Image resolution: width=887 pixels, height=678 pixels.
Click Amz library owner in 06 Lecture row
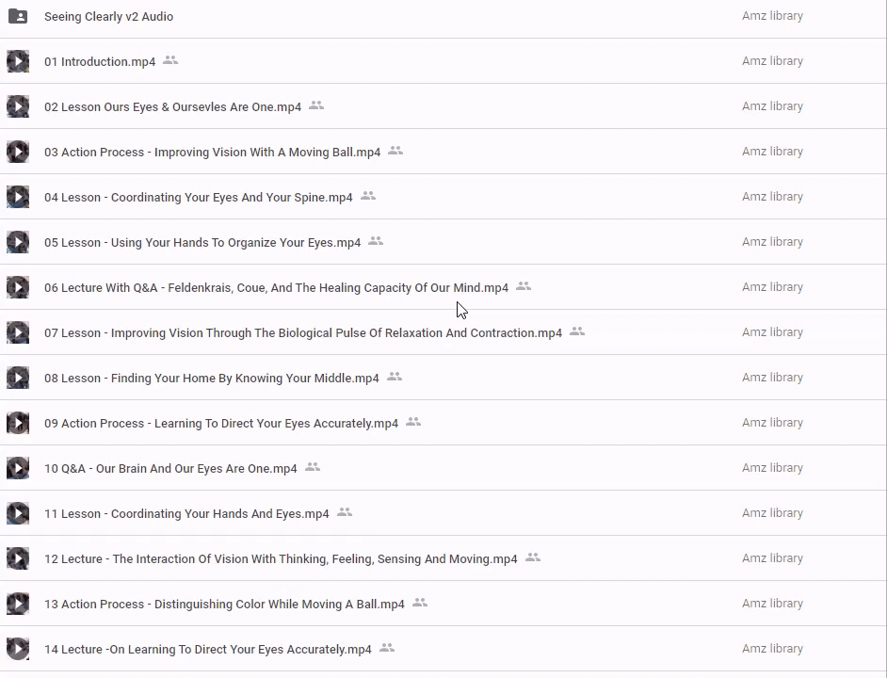[x=772, y=287]
